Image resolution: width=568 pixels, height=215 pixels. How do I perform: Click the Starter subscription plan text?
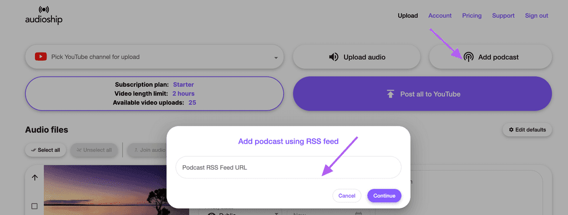click(x=183, y=85)
